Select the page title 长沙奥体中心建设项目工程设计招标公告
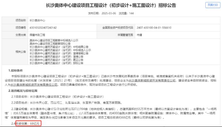222x127 pixels. 111,5
